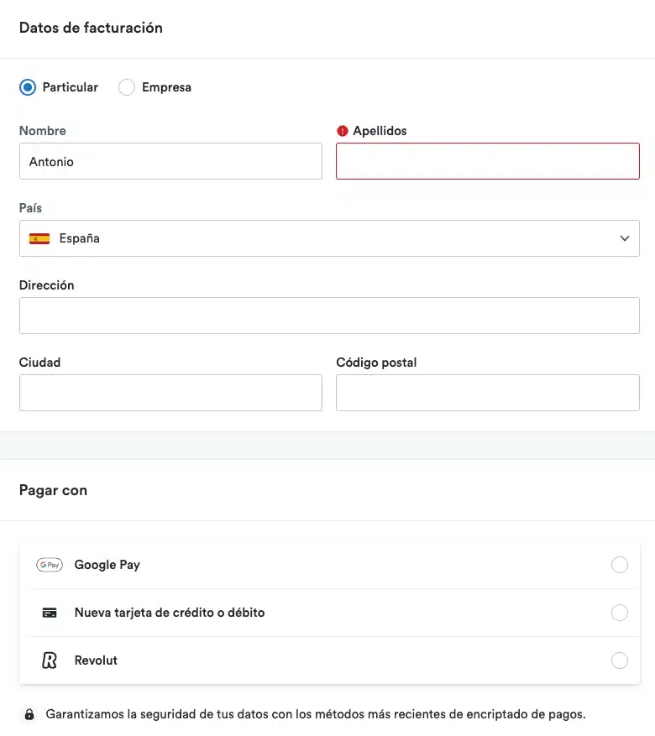Open the España country picker
The width and height of the screenshot is (655, 736).
329,238
